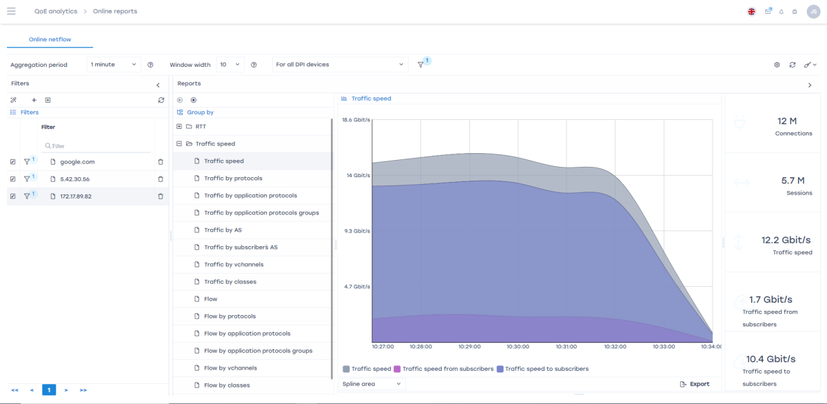This screenshot has height=404, width=827.
Task: Add a new filter with the plus icon
Action: point(34,100)
